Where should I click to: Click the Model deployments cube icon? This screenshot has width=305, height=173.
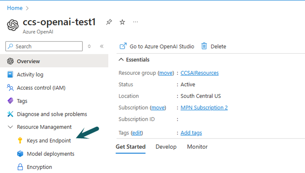pos(20,154)
